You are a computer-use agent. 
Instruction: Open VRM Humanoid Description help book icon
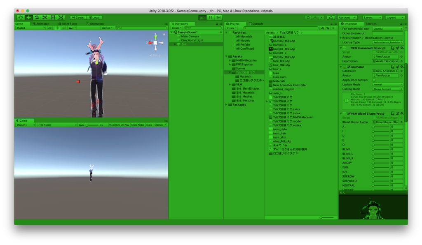click(393, 48)
